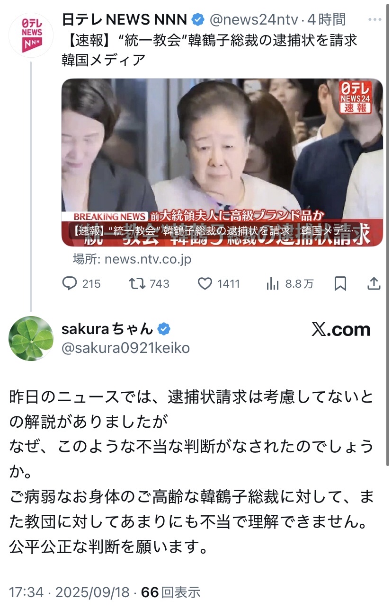Like the tweet with the heart icon
392x608 pixels.
coord(205,283)
